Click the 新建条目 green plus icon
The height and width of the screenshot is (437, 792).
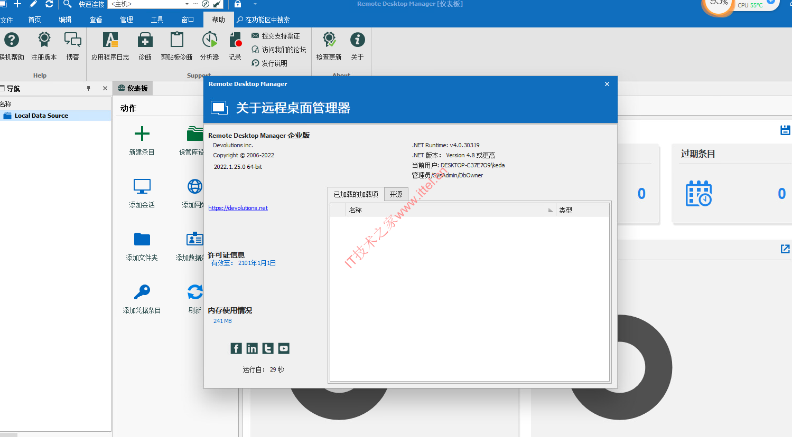pos(142,134)
